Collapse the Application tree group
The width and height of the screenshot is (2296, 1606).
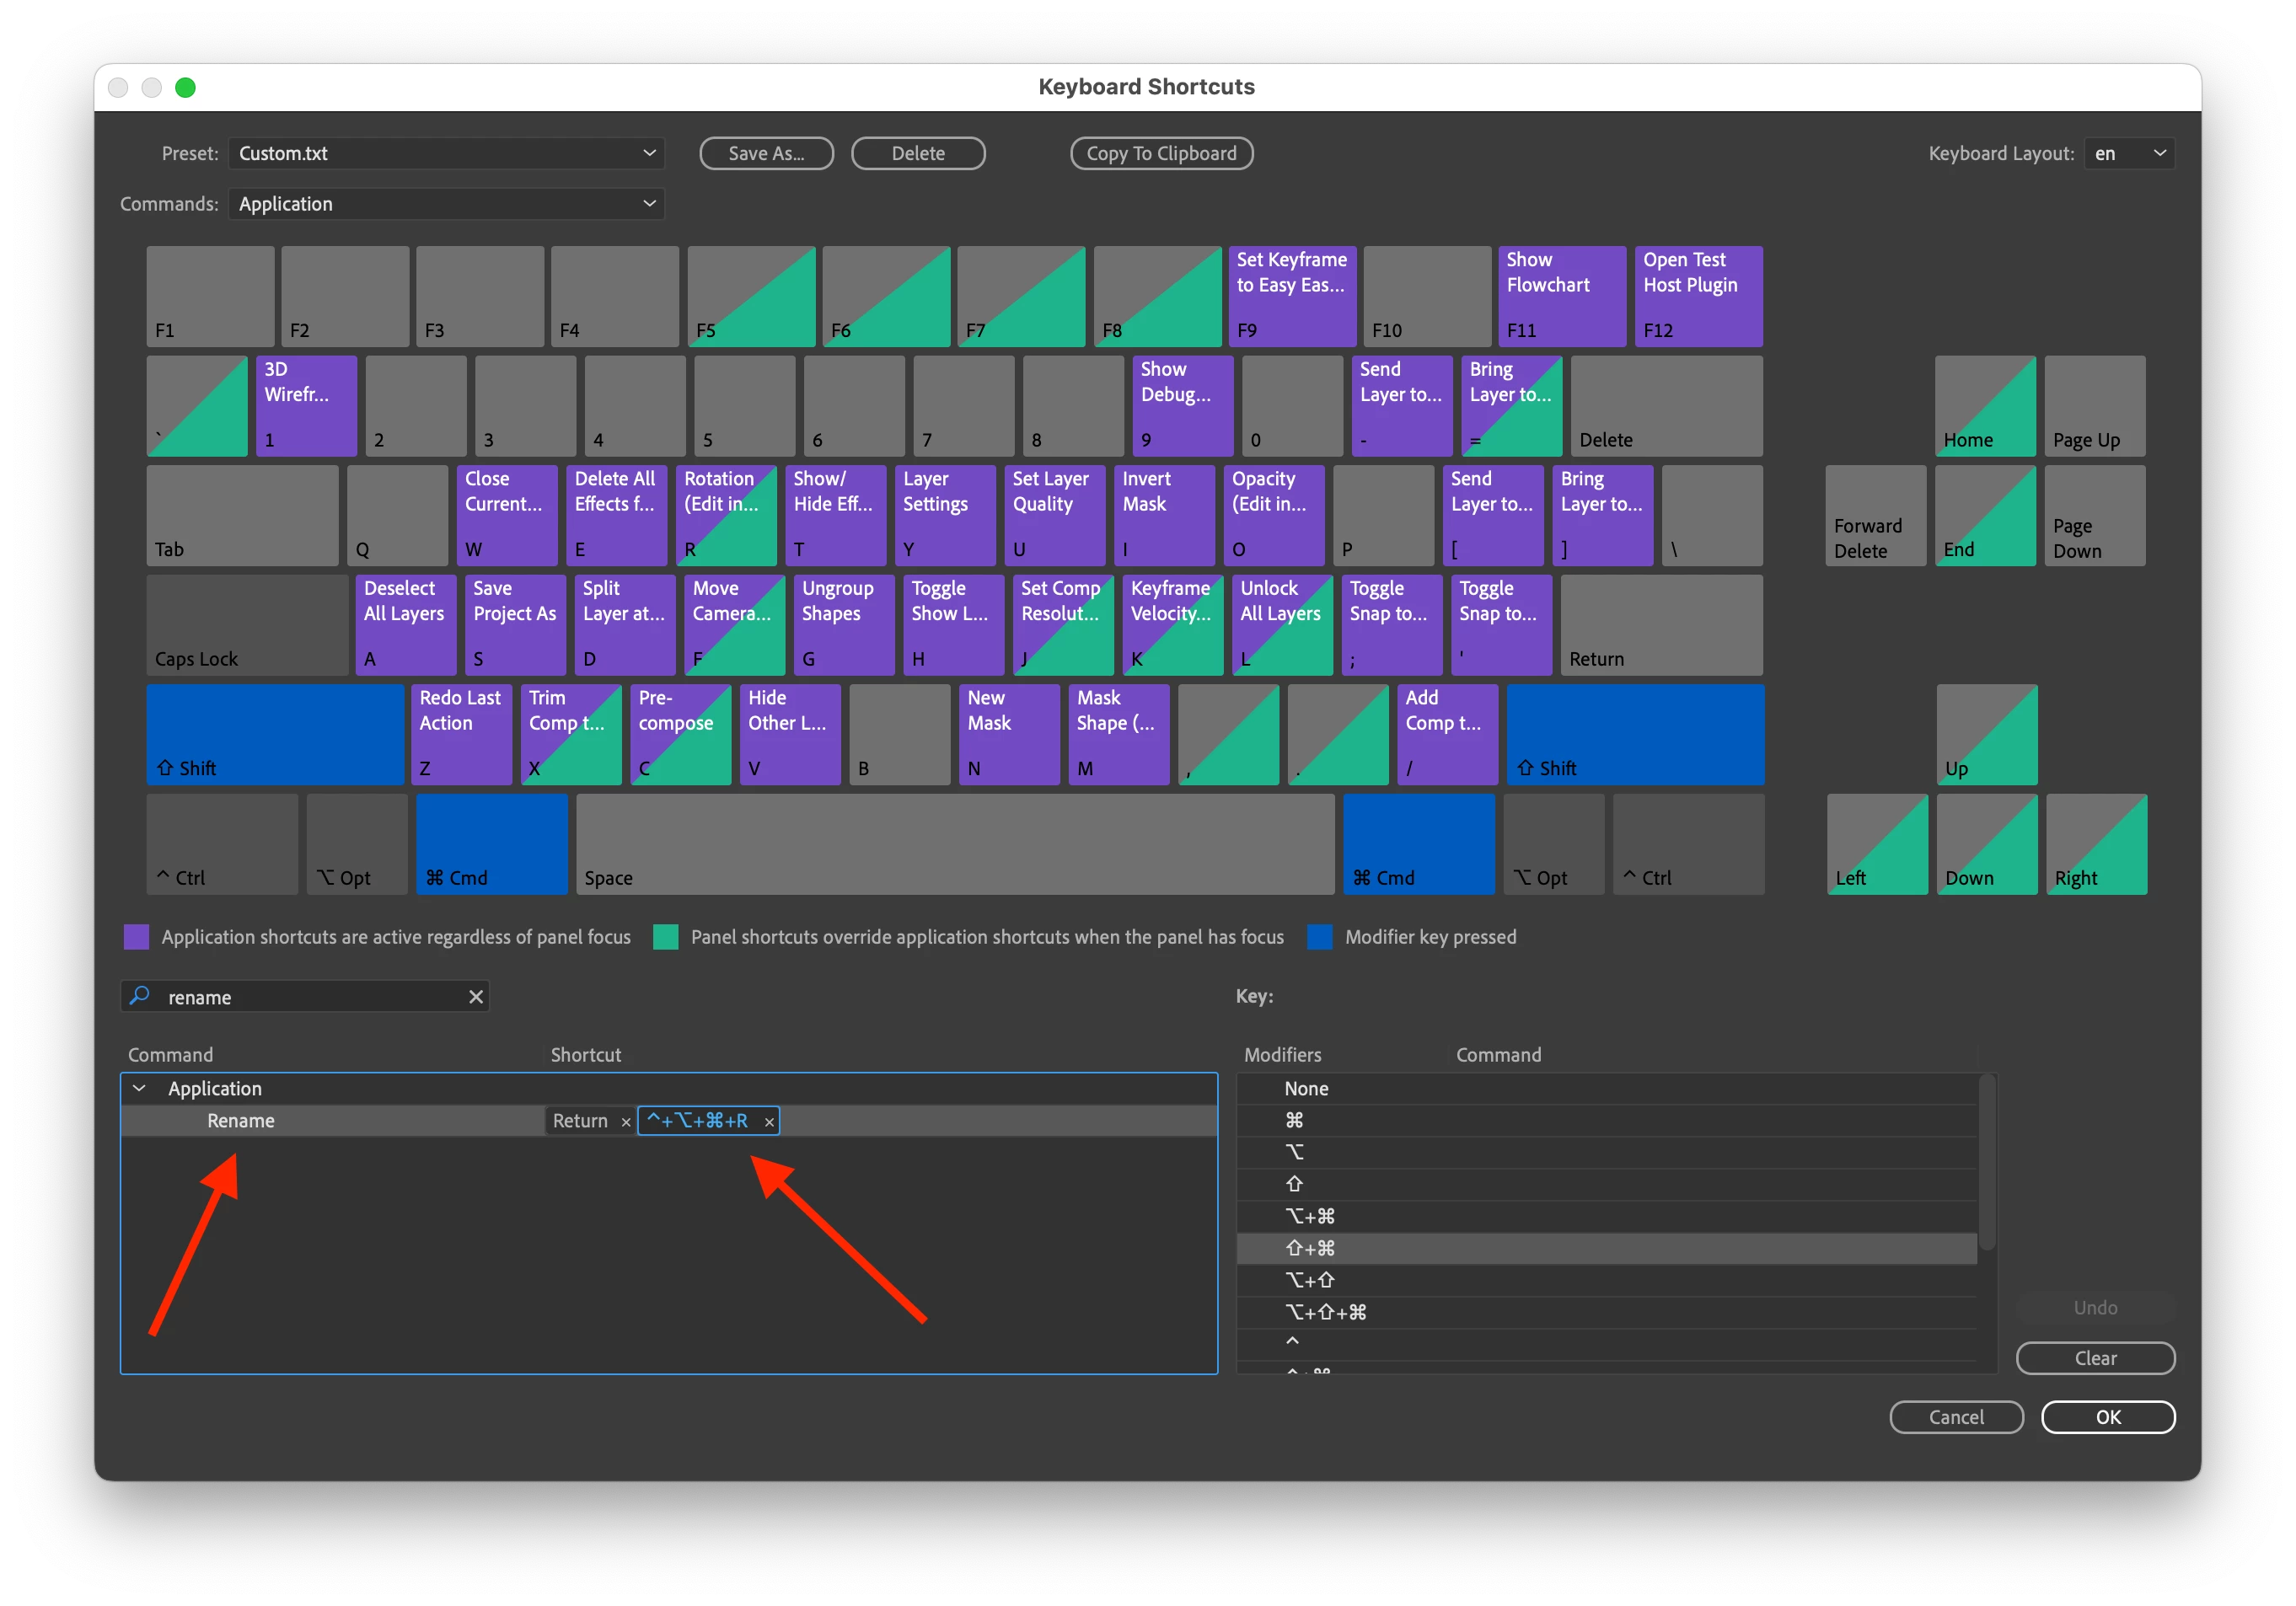tap(140, 1089)
